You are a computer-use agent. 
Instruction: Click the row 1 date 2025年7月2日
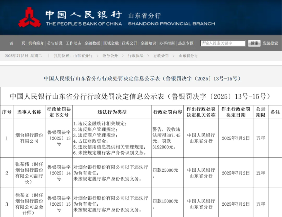(236, 138)
